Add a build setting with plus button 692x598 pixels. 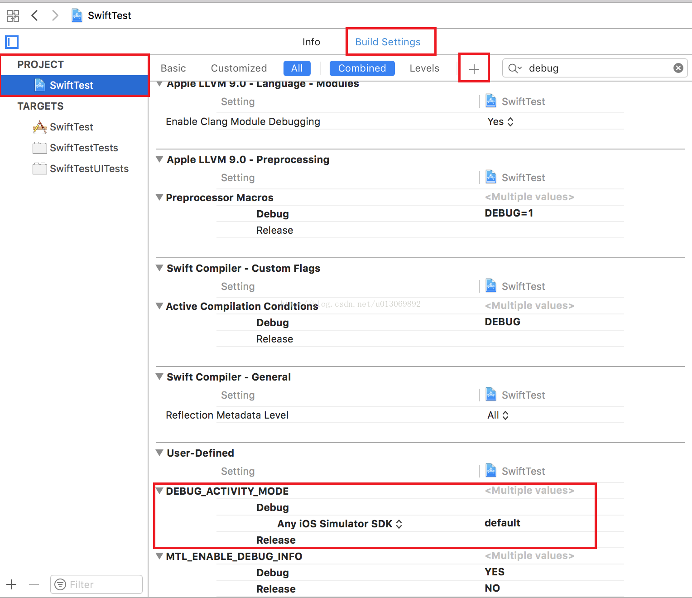pyautogui.click(x=474, y=69)
